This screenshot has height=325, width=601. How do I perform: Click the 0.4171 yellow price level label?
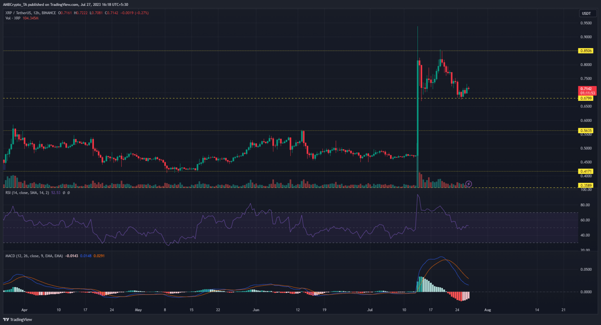coord(586,171)
